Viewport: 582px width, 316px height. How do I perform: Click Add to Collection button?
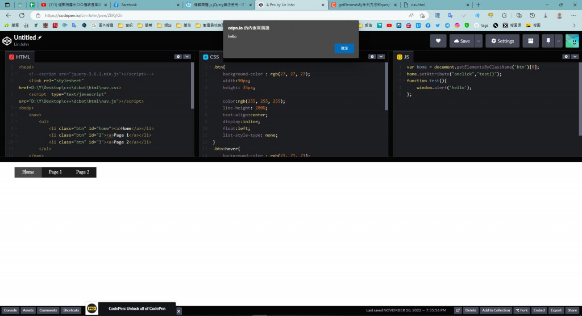496,310
